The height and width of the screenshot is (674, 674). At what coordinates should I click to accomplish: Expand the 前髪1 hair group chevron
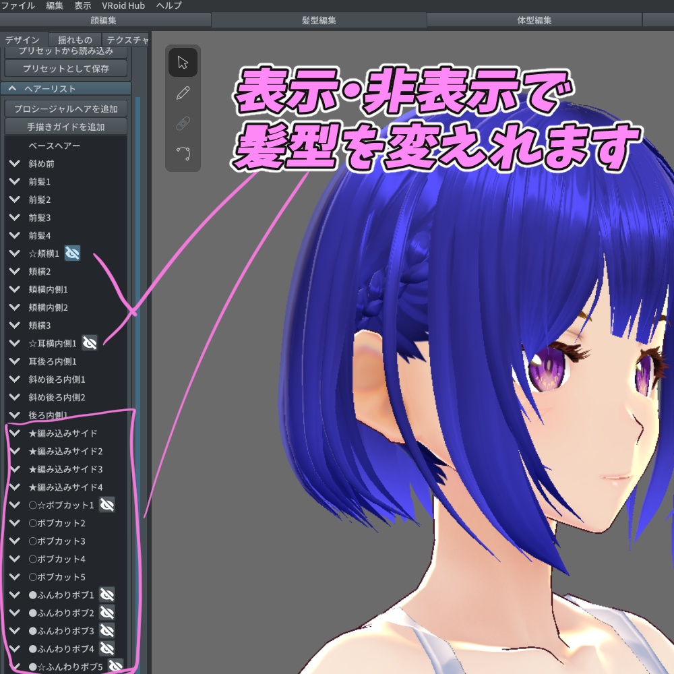[15, 181]
